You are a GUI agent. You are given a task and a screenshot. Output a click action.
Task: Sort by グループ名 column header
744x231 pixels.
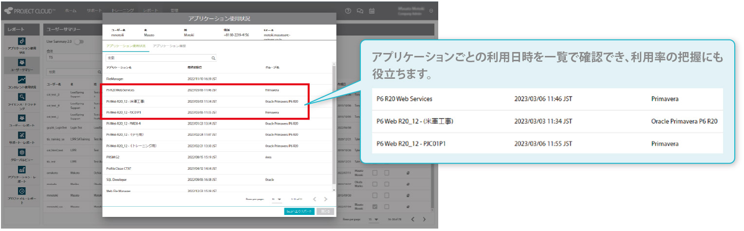[x=273, y=68]
